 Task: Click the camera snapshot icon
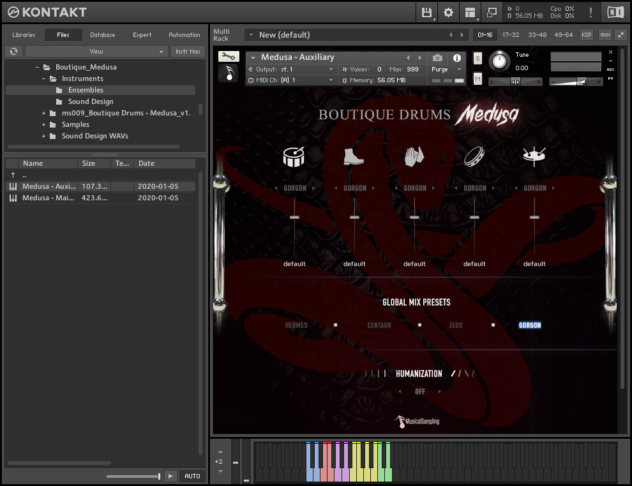[x=437, y=57]
